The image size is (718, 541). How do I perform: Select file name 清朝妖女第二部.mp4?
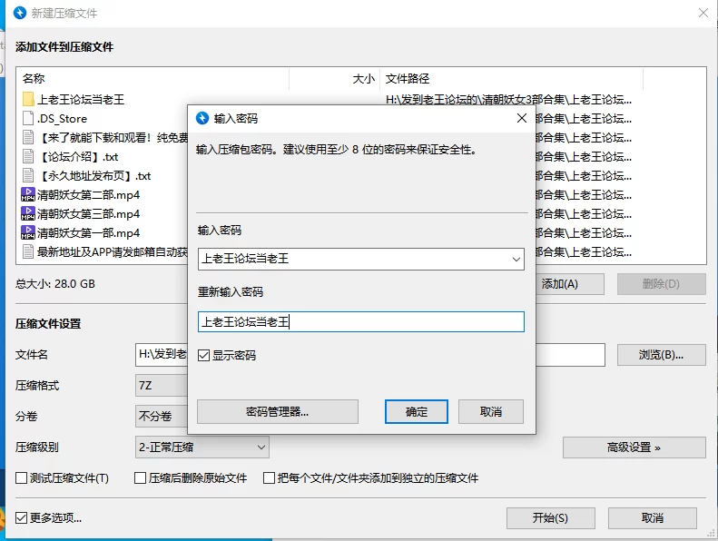88,194
